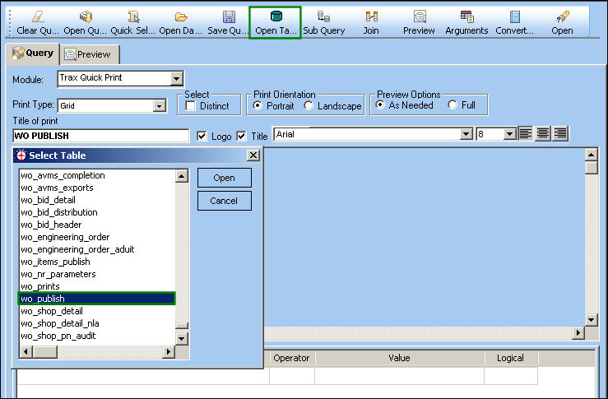Open the Arguments toolbar icon
Viewport: 608px width, 399px height.
[466, 16]
